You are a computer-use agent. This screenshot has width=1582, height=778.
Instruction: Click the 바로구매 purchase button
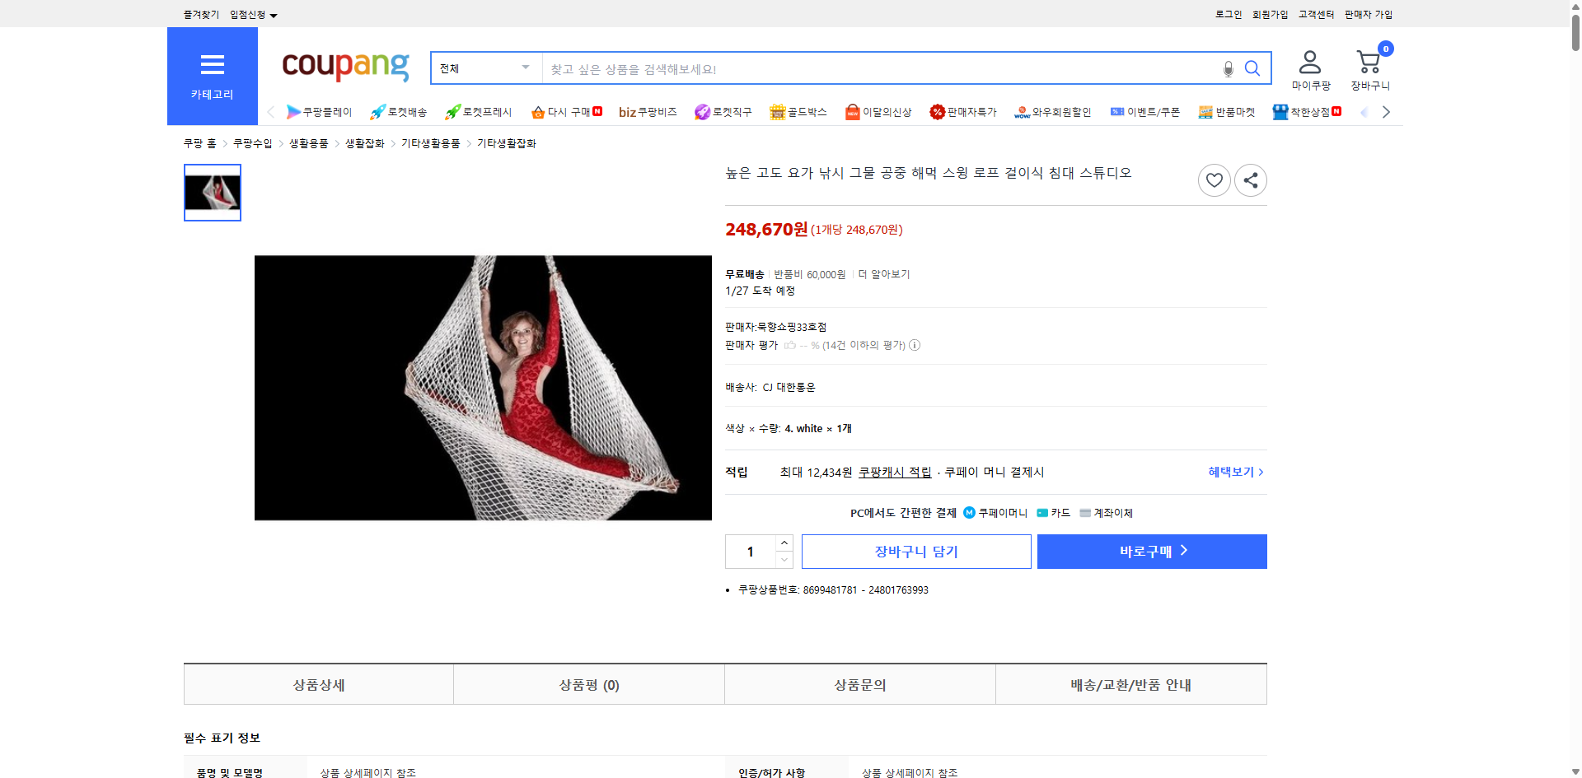[1151, 551]
